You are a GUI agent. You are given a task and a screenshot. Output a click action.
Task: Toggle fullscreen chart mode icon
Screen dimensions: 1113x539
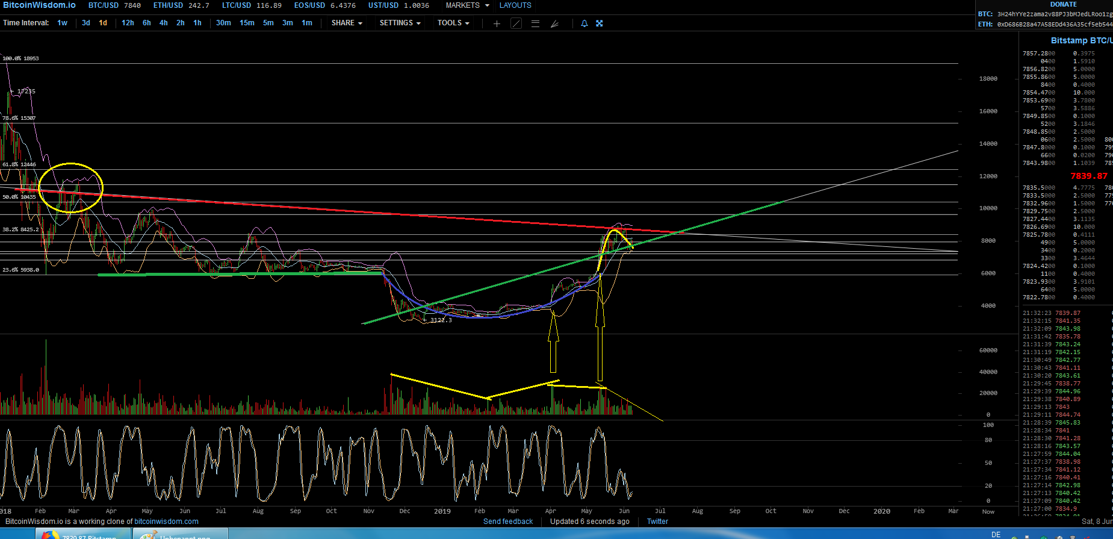[x=600, y=23]
